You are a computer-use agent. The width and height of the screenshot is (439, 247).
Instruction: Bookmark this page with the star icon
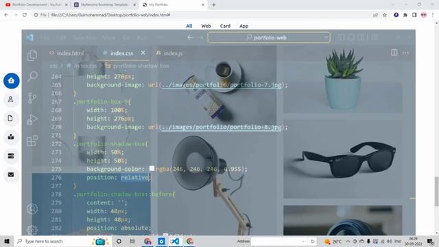coord(385,15)
